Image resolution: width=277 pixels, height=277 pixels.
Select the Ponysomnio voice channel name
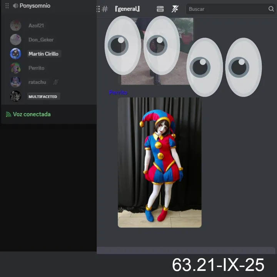coord(35,6)
